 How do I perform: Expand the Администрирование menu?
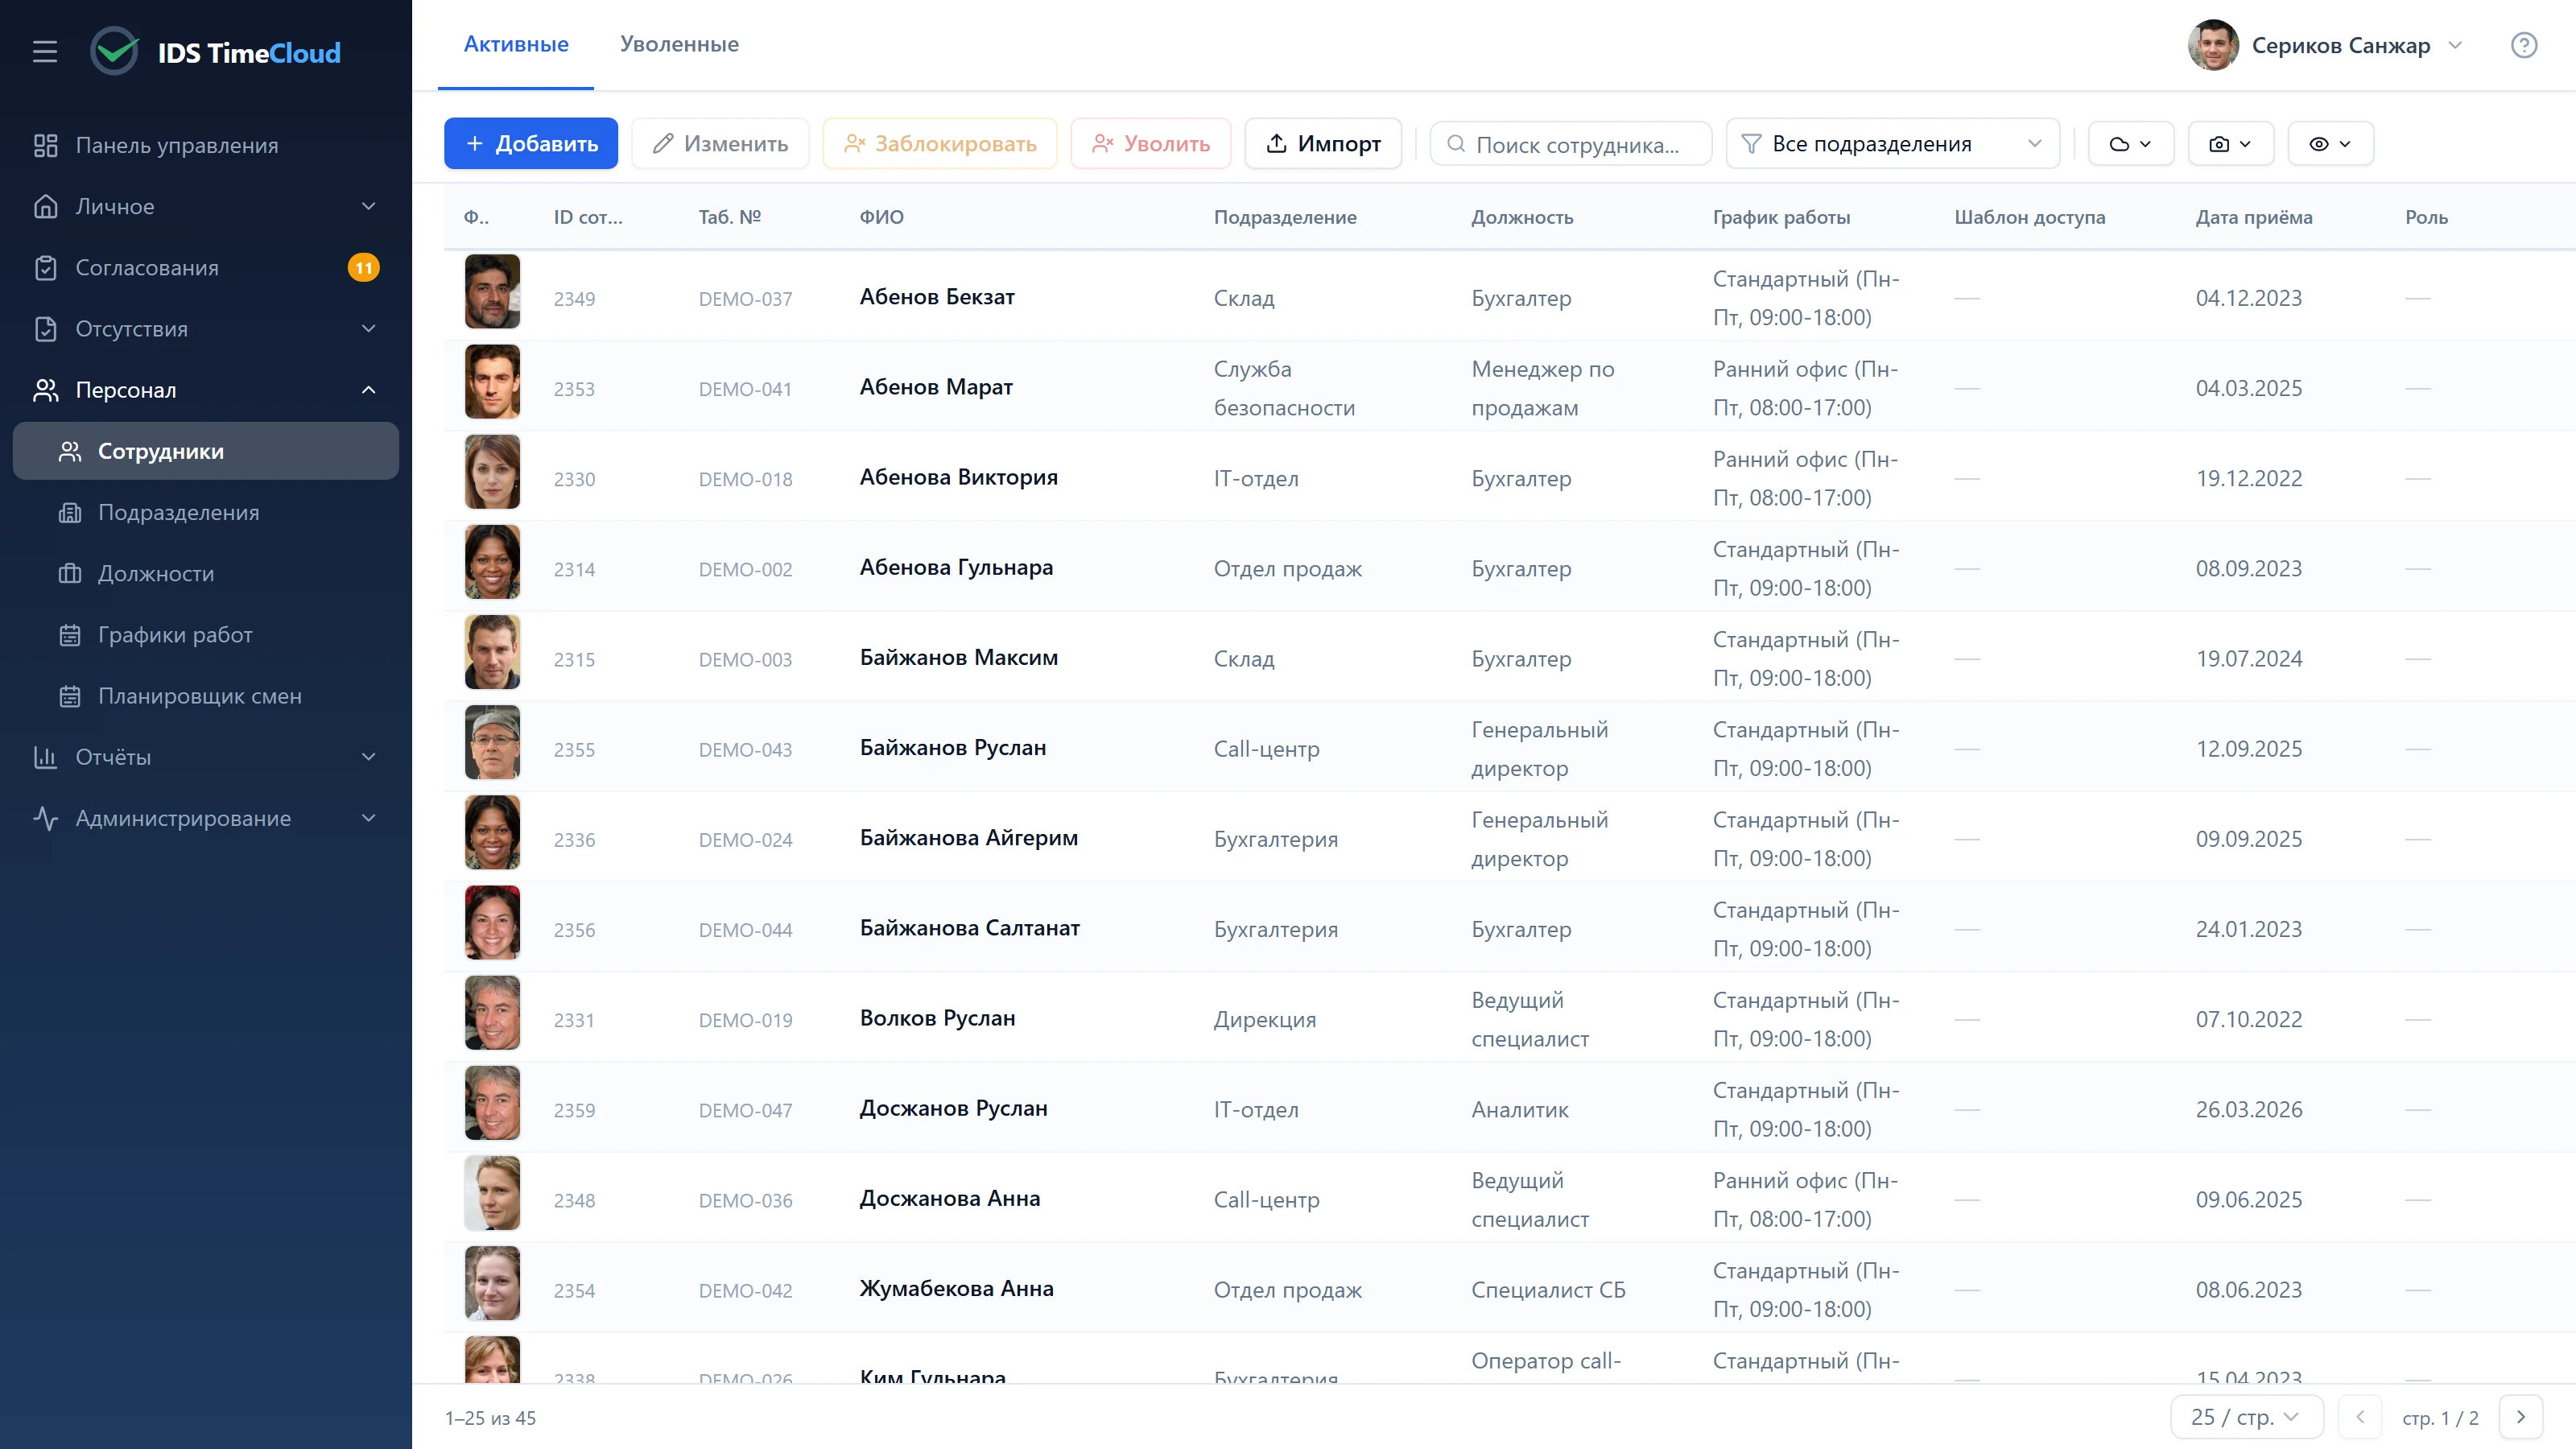pyautogui.click(x=206, y=818)
